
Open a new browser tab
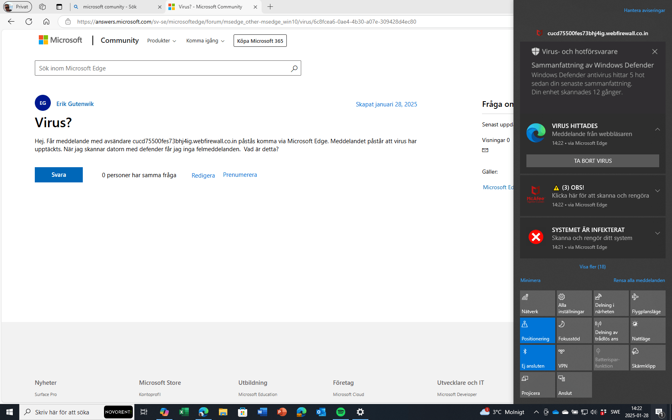tap(270, 7)
